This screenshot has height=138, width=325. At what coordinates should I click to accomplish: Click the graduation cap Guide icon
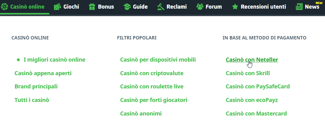127,6
